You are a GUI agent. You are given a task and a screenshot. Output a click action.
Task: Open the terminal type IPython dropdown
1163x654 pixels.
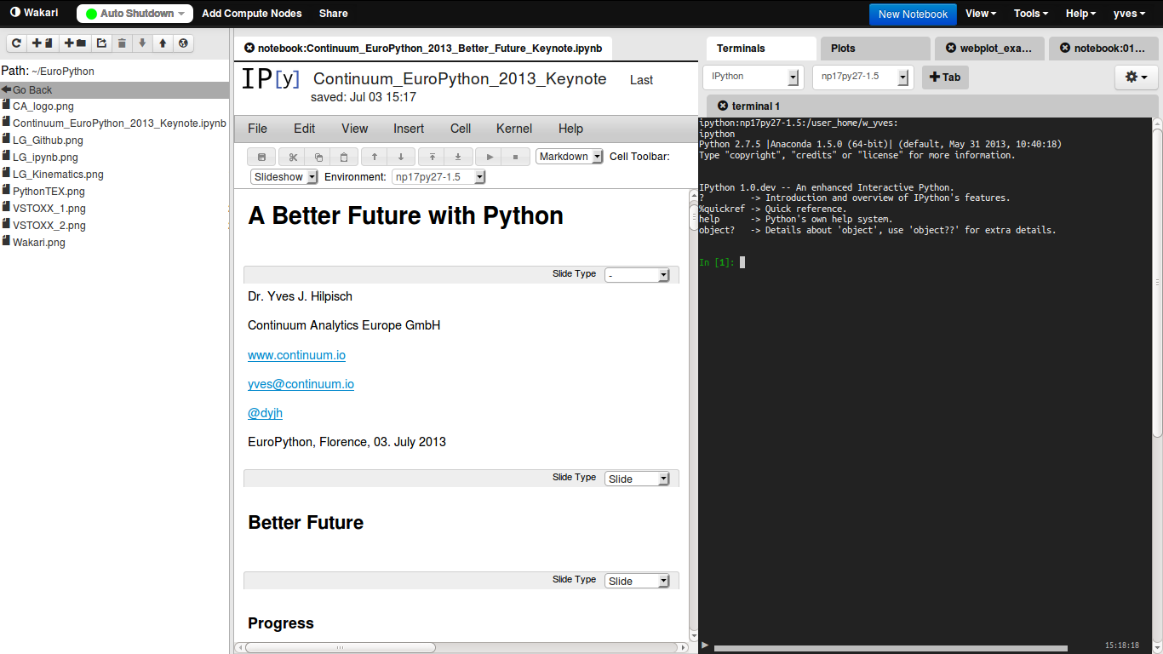point(753,77)
